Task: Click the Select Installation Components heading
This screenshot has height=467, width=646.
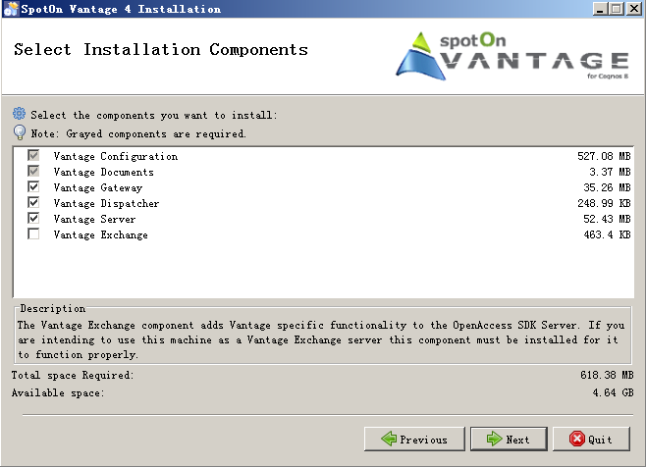Action: 161,50
